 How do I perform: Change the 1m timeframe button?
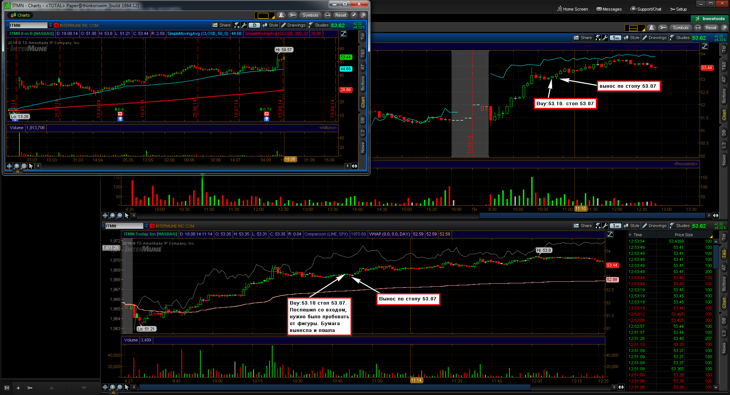[616, 226]
